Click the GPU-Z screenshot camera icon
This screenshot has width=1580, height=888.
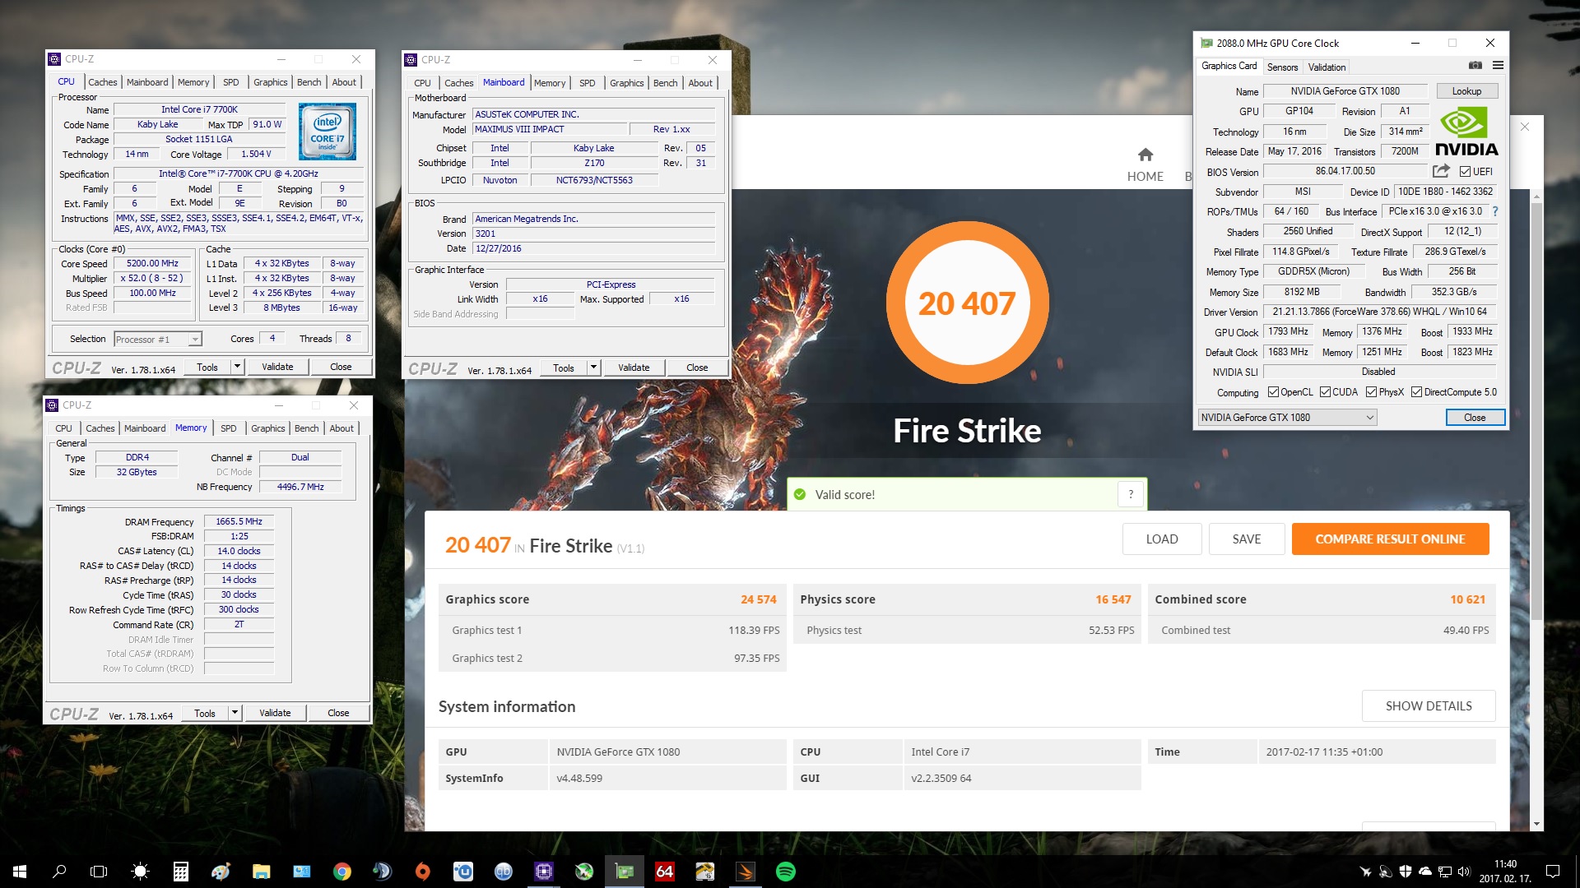point(1475,66)
